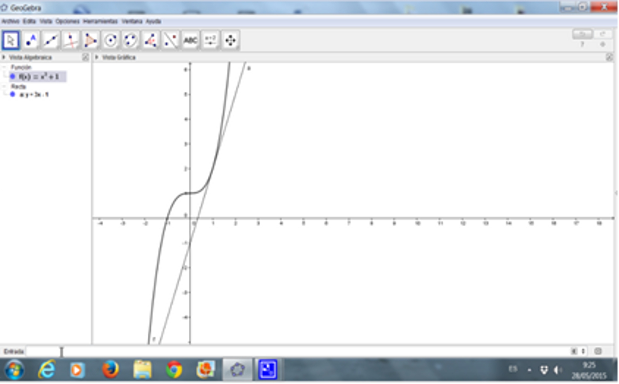Select the Move Graphics View tool

230,41
